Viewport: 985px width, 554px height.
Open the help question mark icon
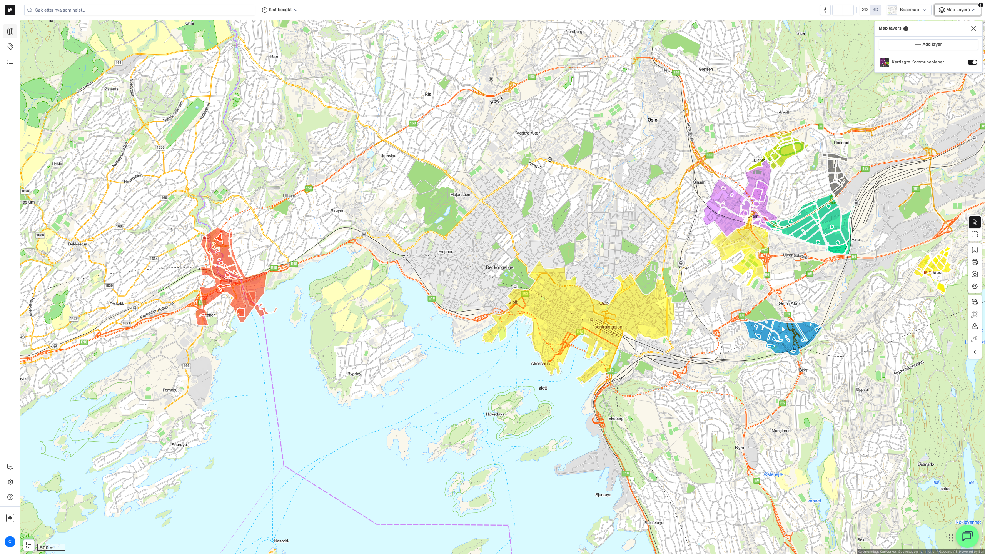pyautogui.click(x=10, y=497)
